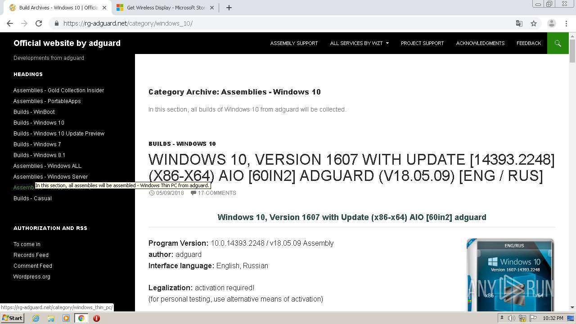Open Builds - Windows 10 category
The width and height of the screenshot is (576, 324).
(39, 123)
